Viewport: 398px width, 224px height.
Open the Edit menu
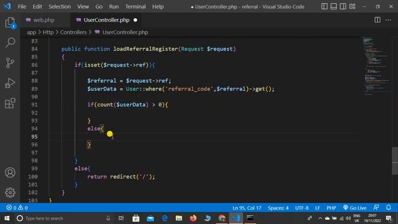pos(37,7)
